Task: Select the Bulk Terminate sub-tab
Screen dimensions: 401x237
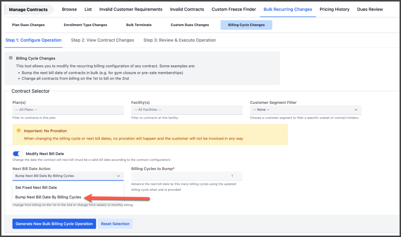Action: [x=139, y=25]
